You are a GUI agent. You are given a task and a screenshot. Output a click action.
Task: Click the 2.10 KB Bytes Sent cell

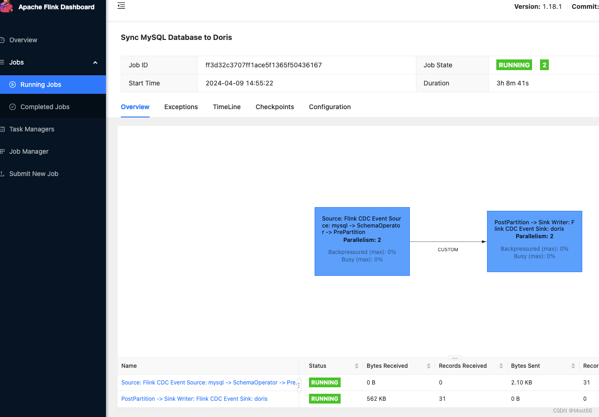click(522, 383)
